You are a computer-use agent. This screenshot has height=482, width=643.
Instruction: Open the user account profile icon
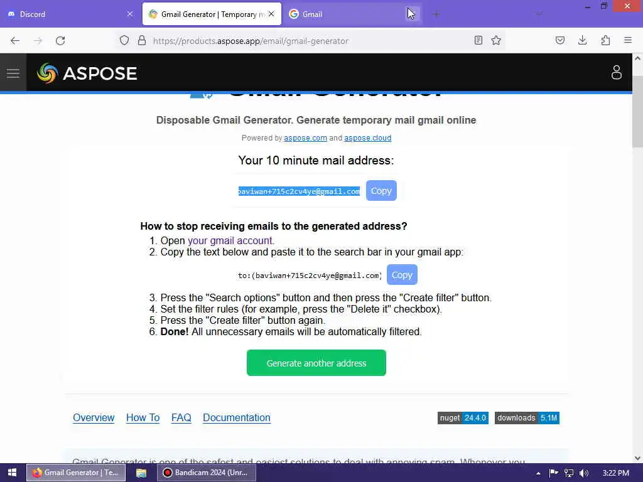point(617,73)
